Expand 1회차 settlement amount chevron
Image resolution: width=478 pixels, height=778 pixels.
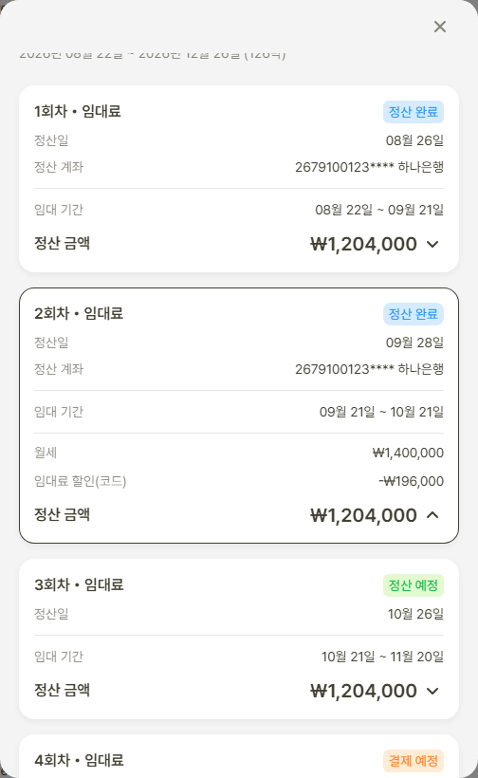(x=432, y=244)
